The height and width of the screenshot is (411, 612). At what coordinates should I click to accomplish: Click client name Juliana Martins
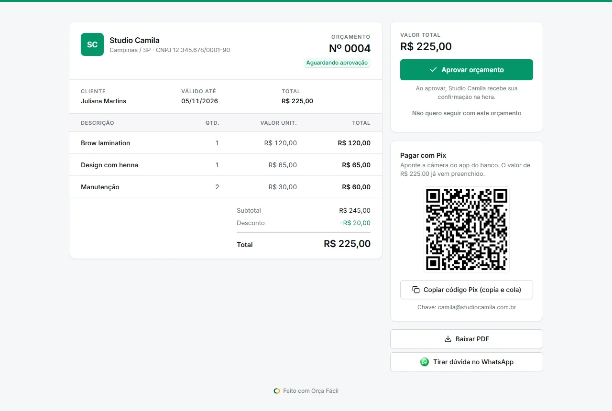[x=103, y=101]
